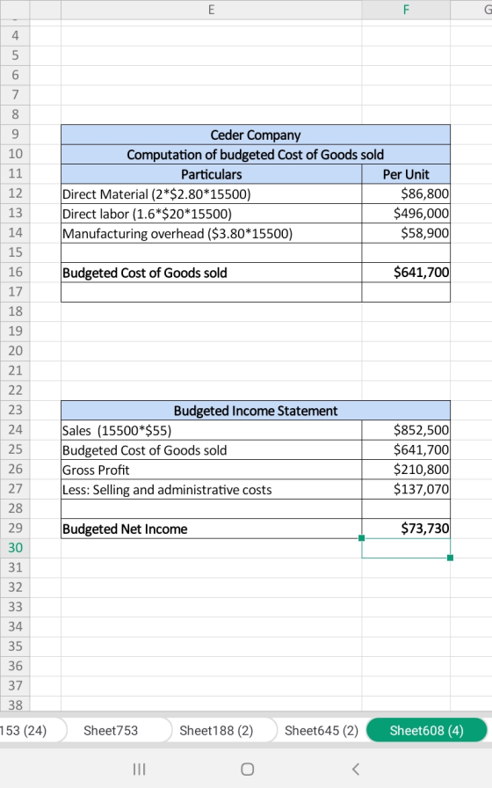Select the $137,070 value cell
This screenshot has width=492, height=788.
tap(406, 489)
